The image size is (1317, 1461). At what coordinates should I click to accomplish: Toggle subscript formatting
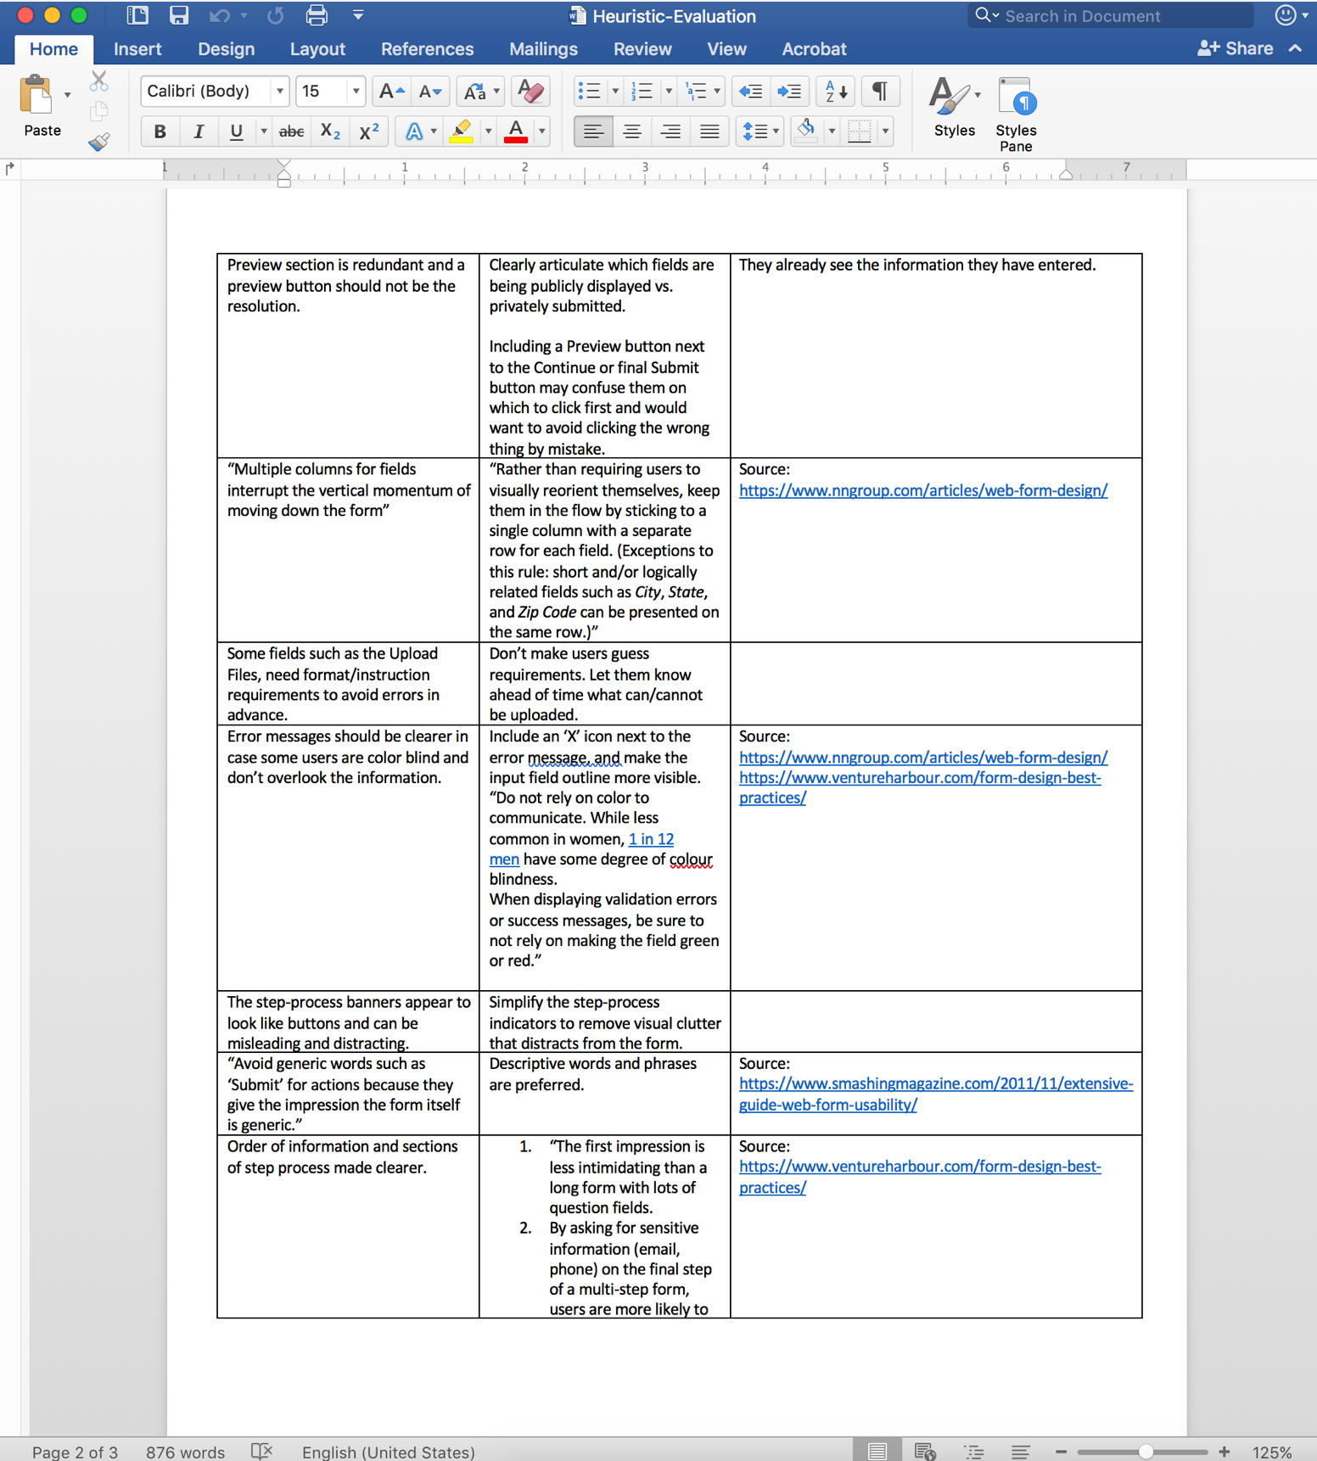(x=330, y=132)
